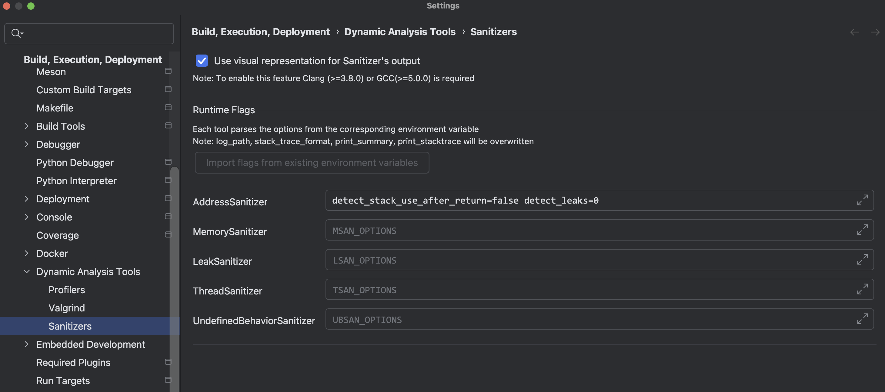Click Import flags from existing environment variables
Viewport: 885px width, 392px height.
pyautogui.click(x=312, y=163)
